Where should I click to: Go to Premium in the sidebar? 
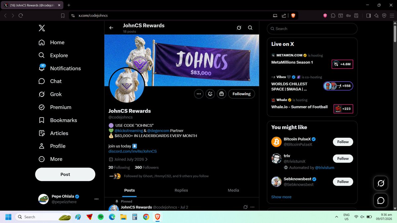click(55, 107)
